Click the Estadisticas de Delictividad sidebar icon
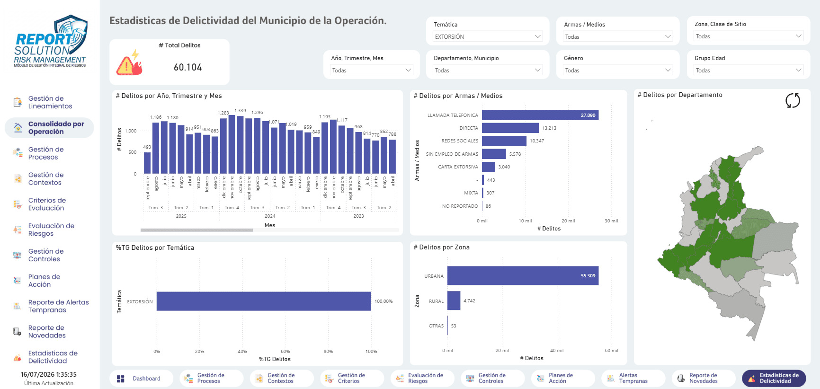Screen dimensions: 820x389 click(x=18, y=357)
